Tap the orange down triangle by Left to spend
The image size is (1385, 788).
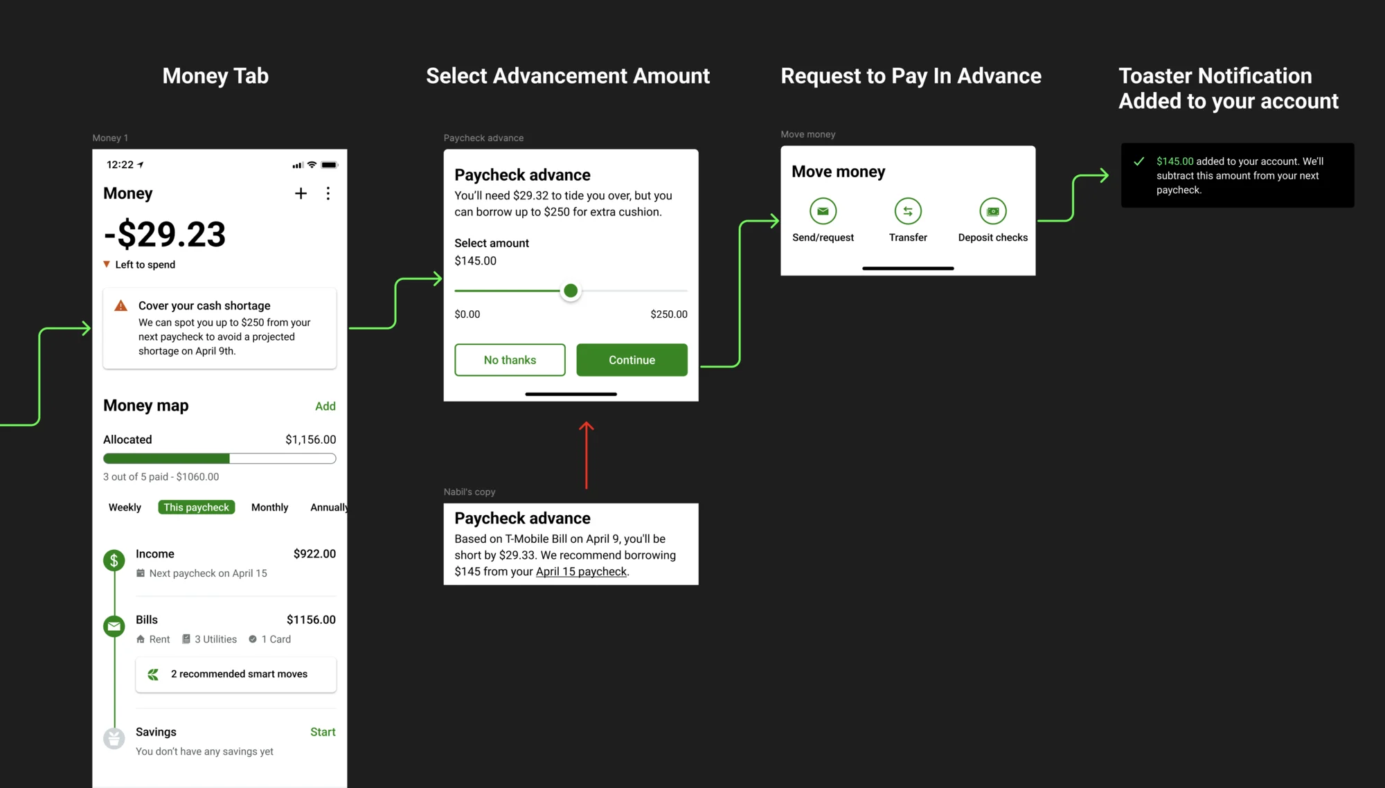[107, 265]
